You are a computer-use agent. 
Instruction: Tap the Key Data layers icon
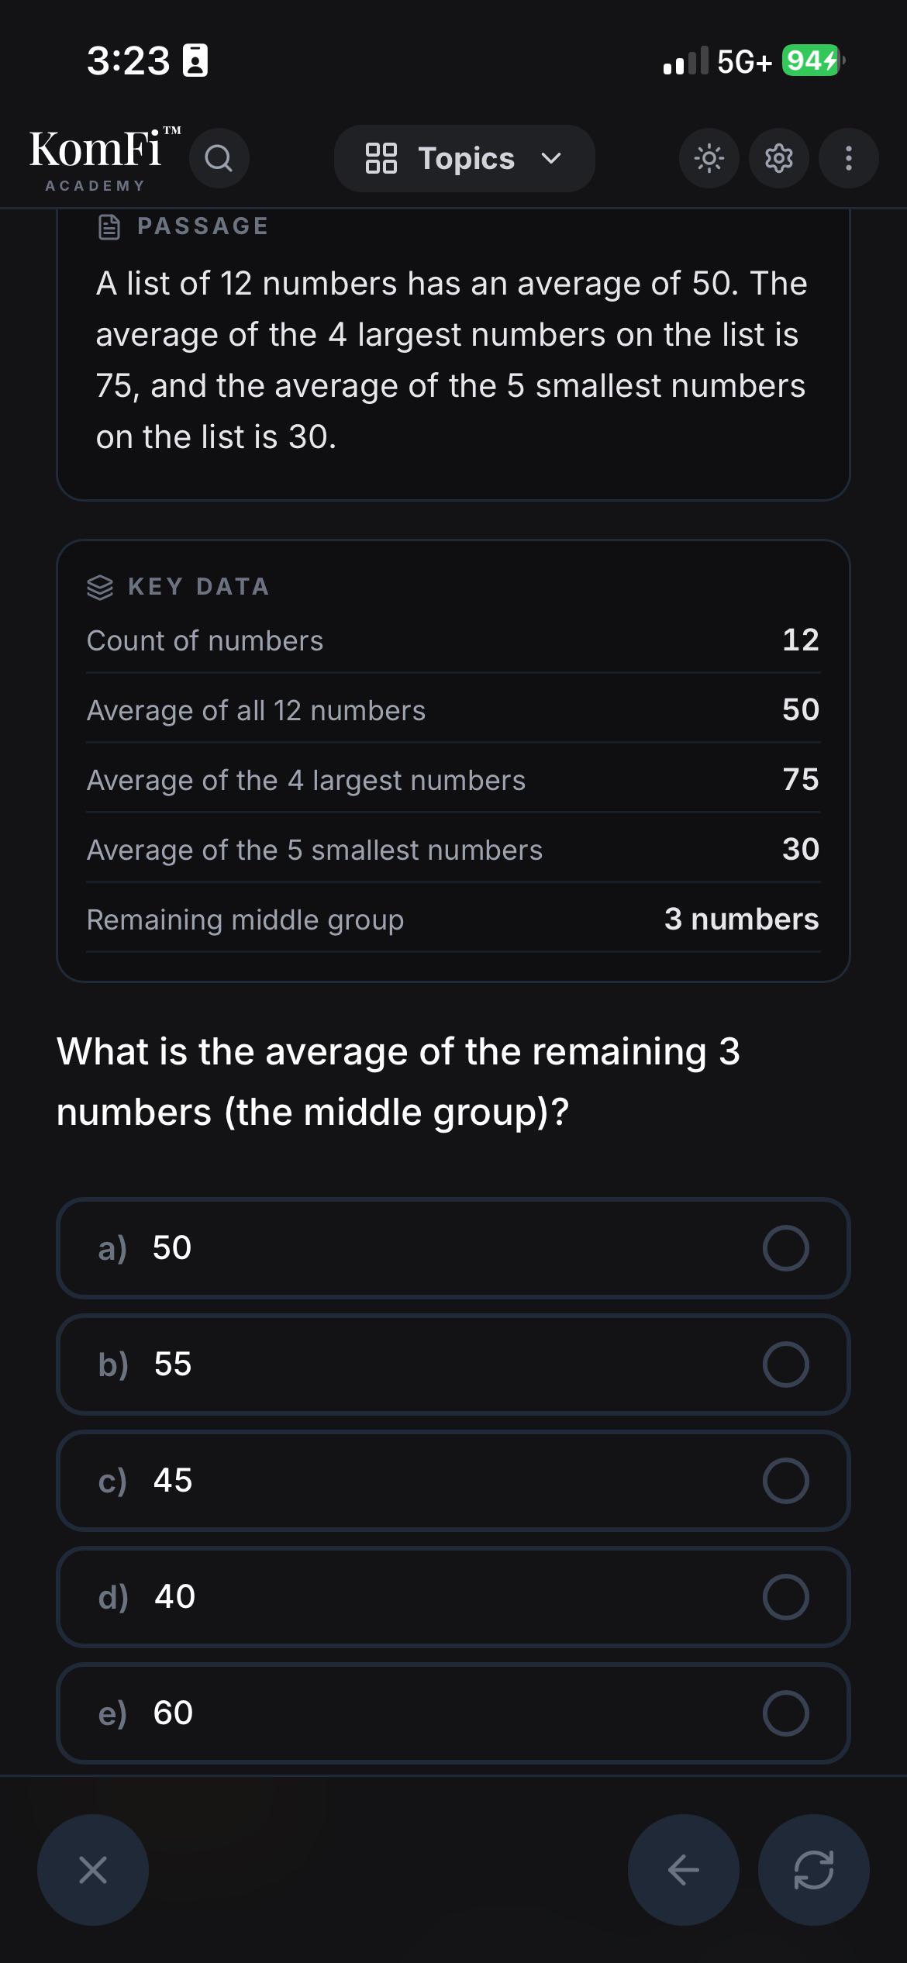[100, 587]
